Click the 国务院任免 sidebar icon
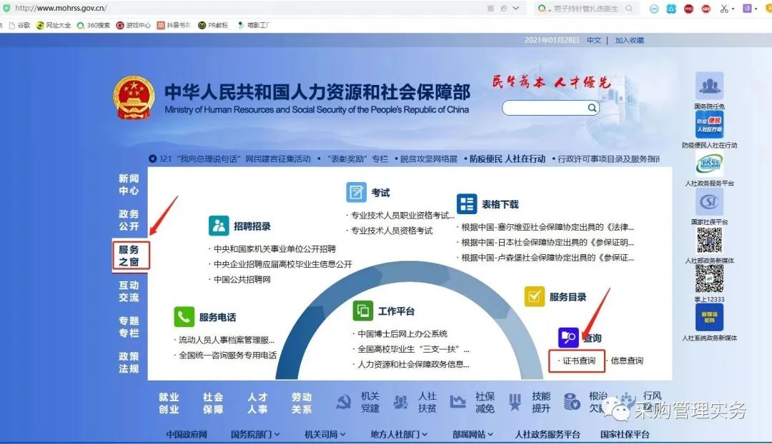This screenshot has height=444, width=772. coord(710,86)
